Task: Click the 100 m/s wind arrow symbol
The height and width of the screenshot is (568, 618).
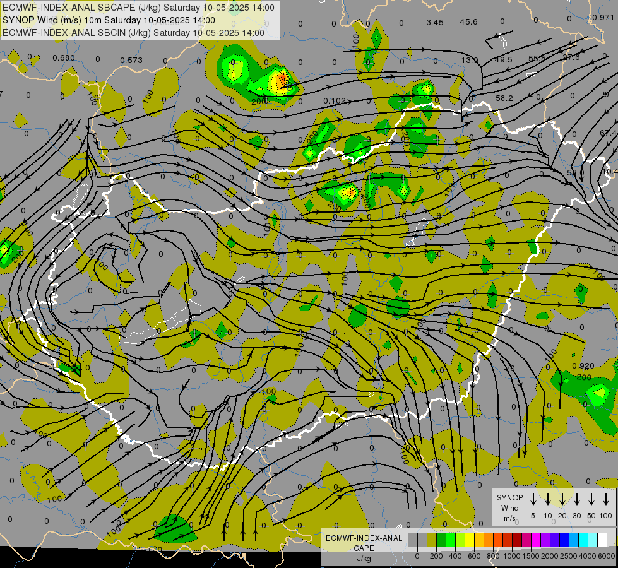Action: (x=606, y=499)
